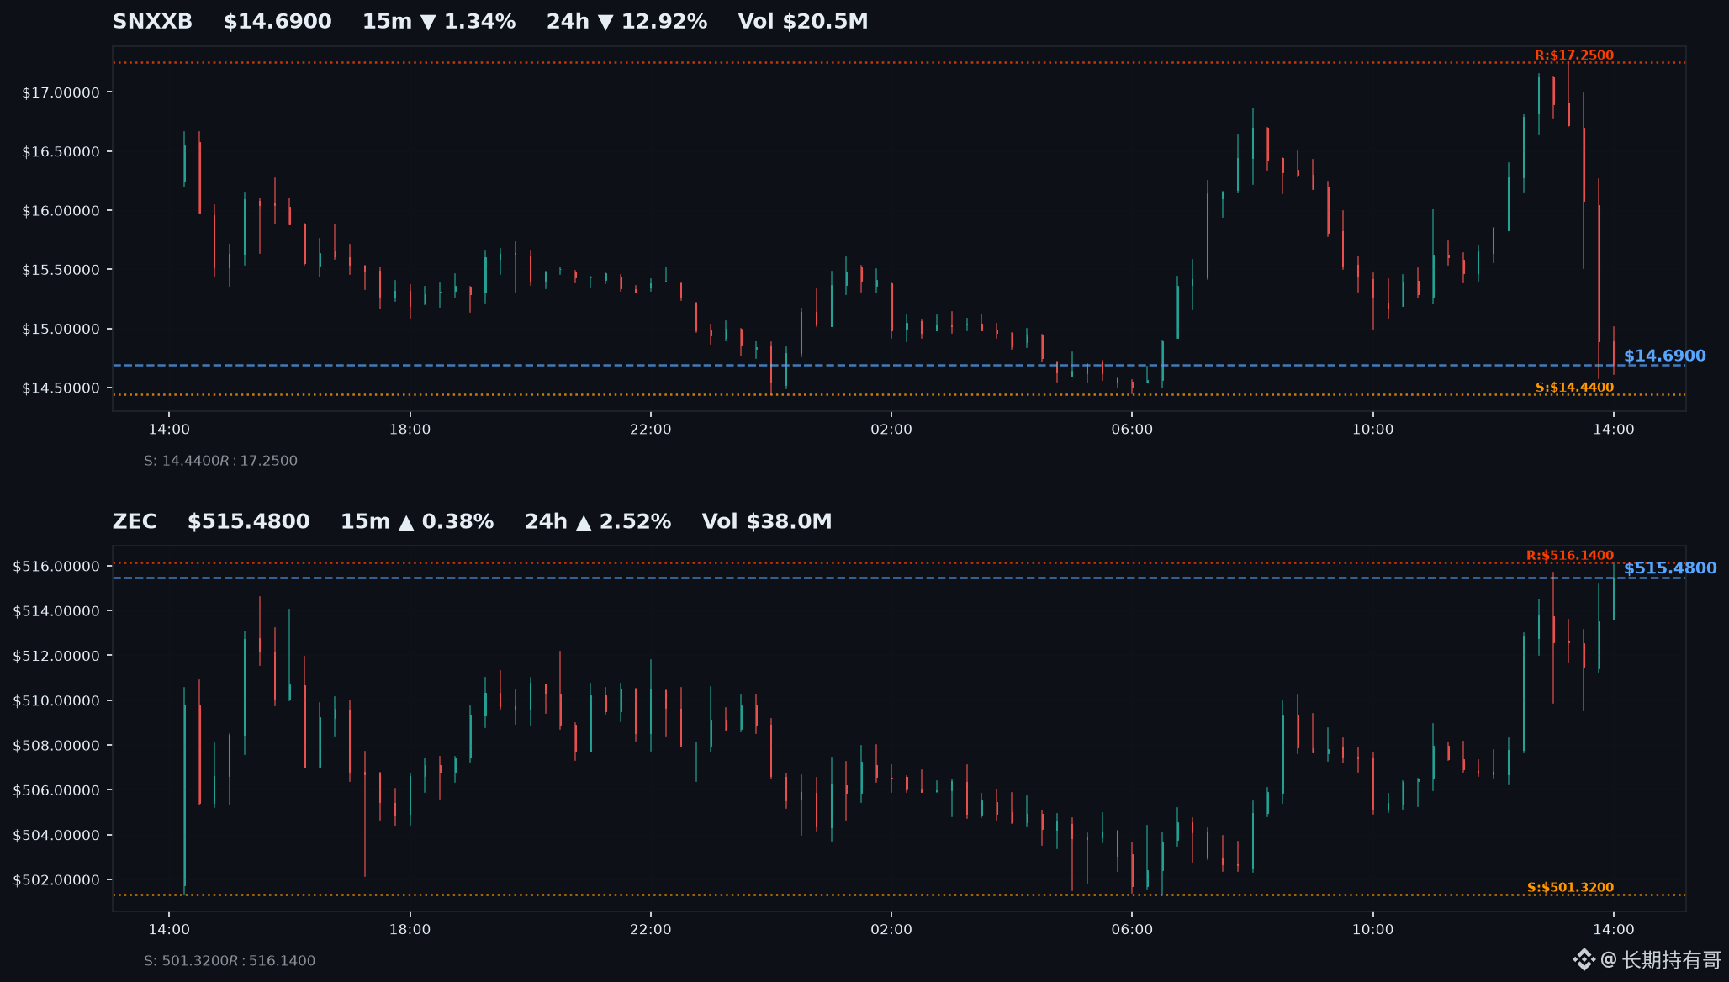Click SNXXB current price tag $14.6900 at right

click(x=1664, y=356)
